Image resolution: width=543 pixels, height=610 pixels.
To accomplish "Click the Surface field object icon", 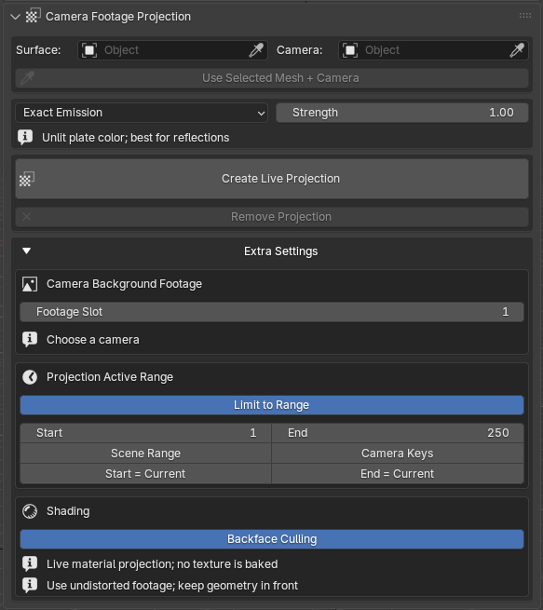I will click(x=89, y=50).
